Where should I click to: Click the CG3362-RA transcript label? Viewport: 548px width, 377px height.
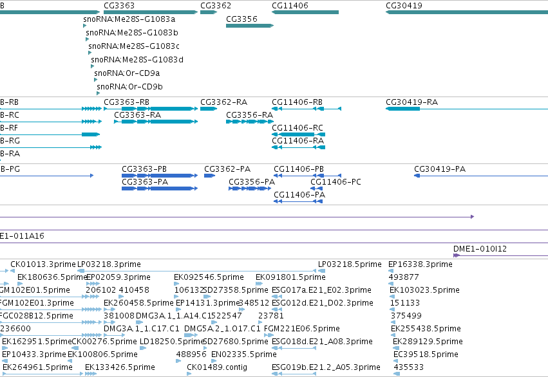[x=223, y=102]
